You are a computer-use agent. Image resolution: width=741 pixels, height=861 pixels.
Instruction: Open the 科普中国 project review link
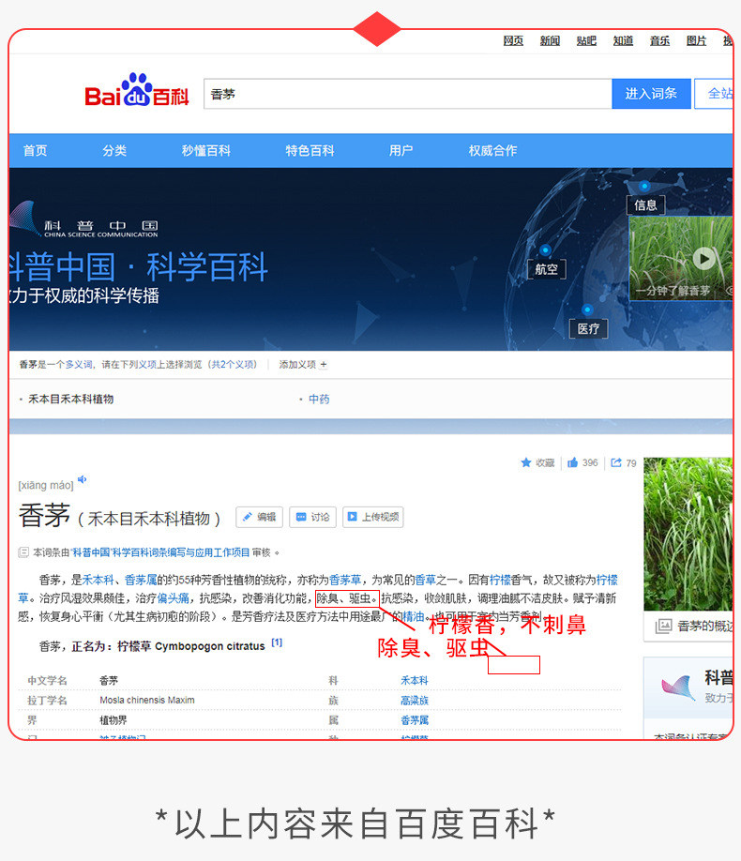point(160,552)
